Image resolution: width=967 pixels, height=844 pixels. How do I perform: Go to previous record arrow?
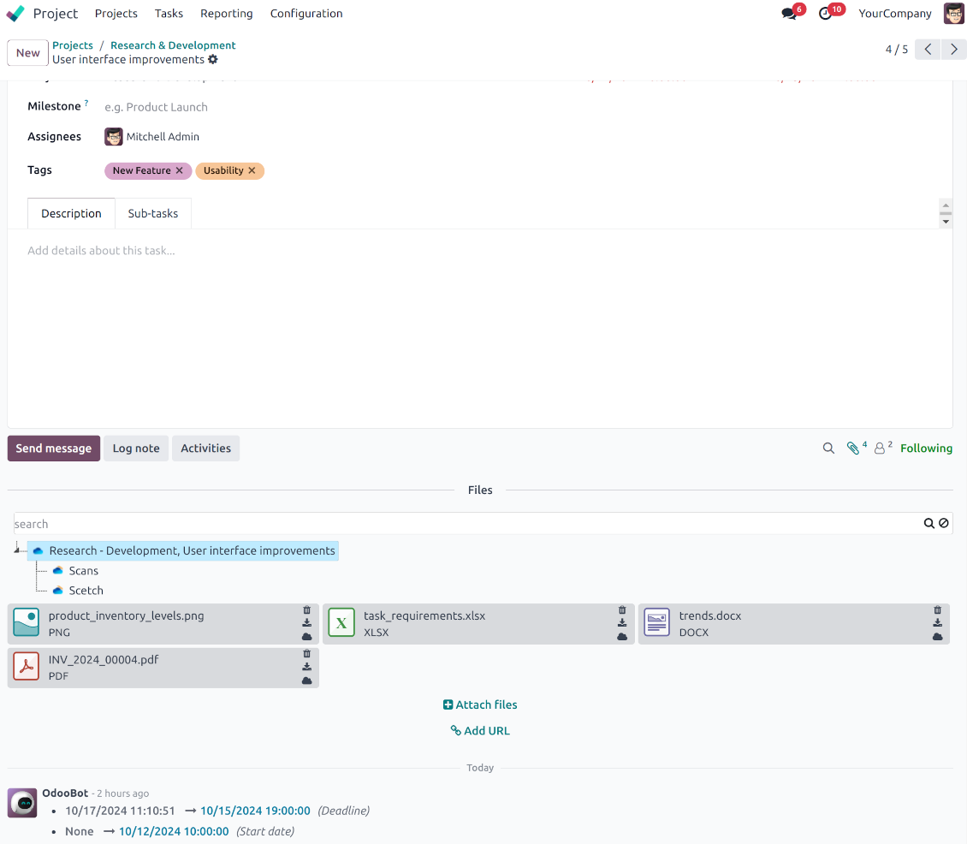928,50
